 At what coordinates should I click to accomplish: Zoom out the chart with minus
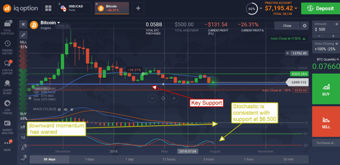tap(152, 98)
